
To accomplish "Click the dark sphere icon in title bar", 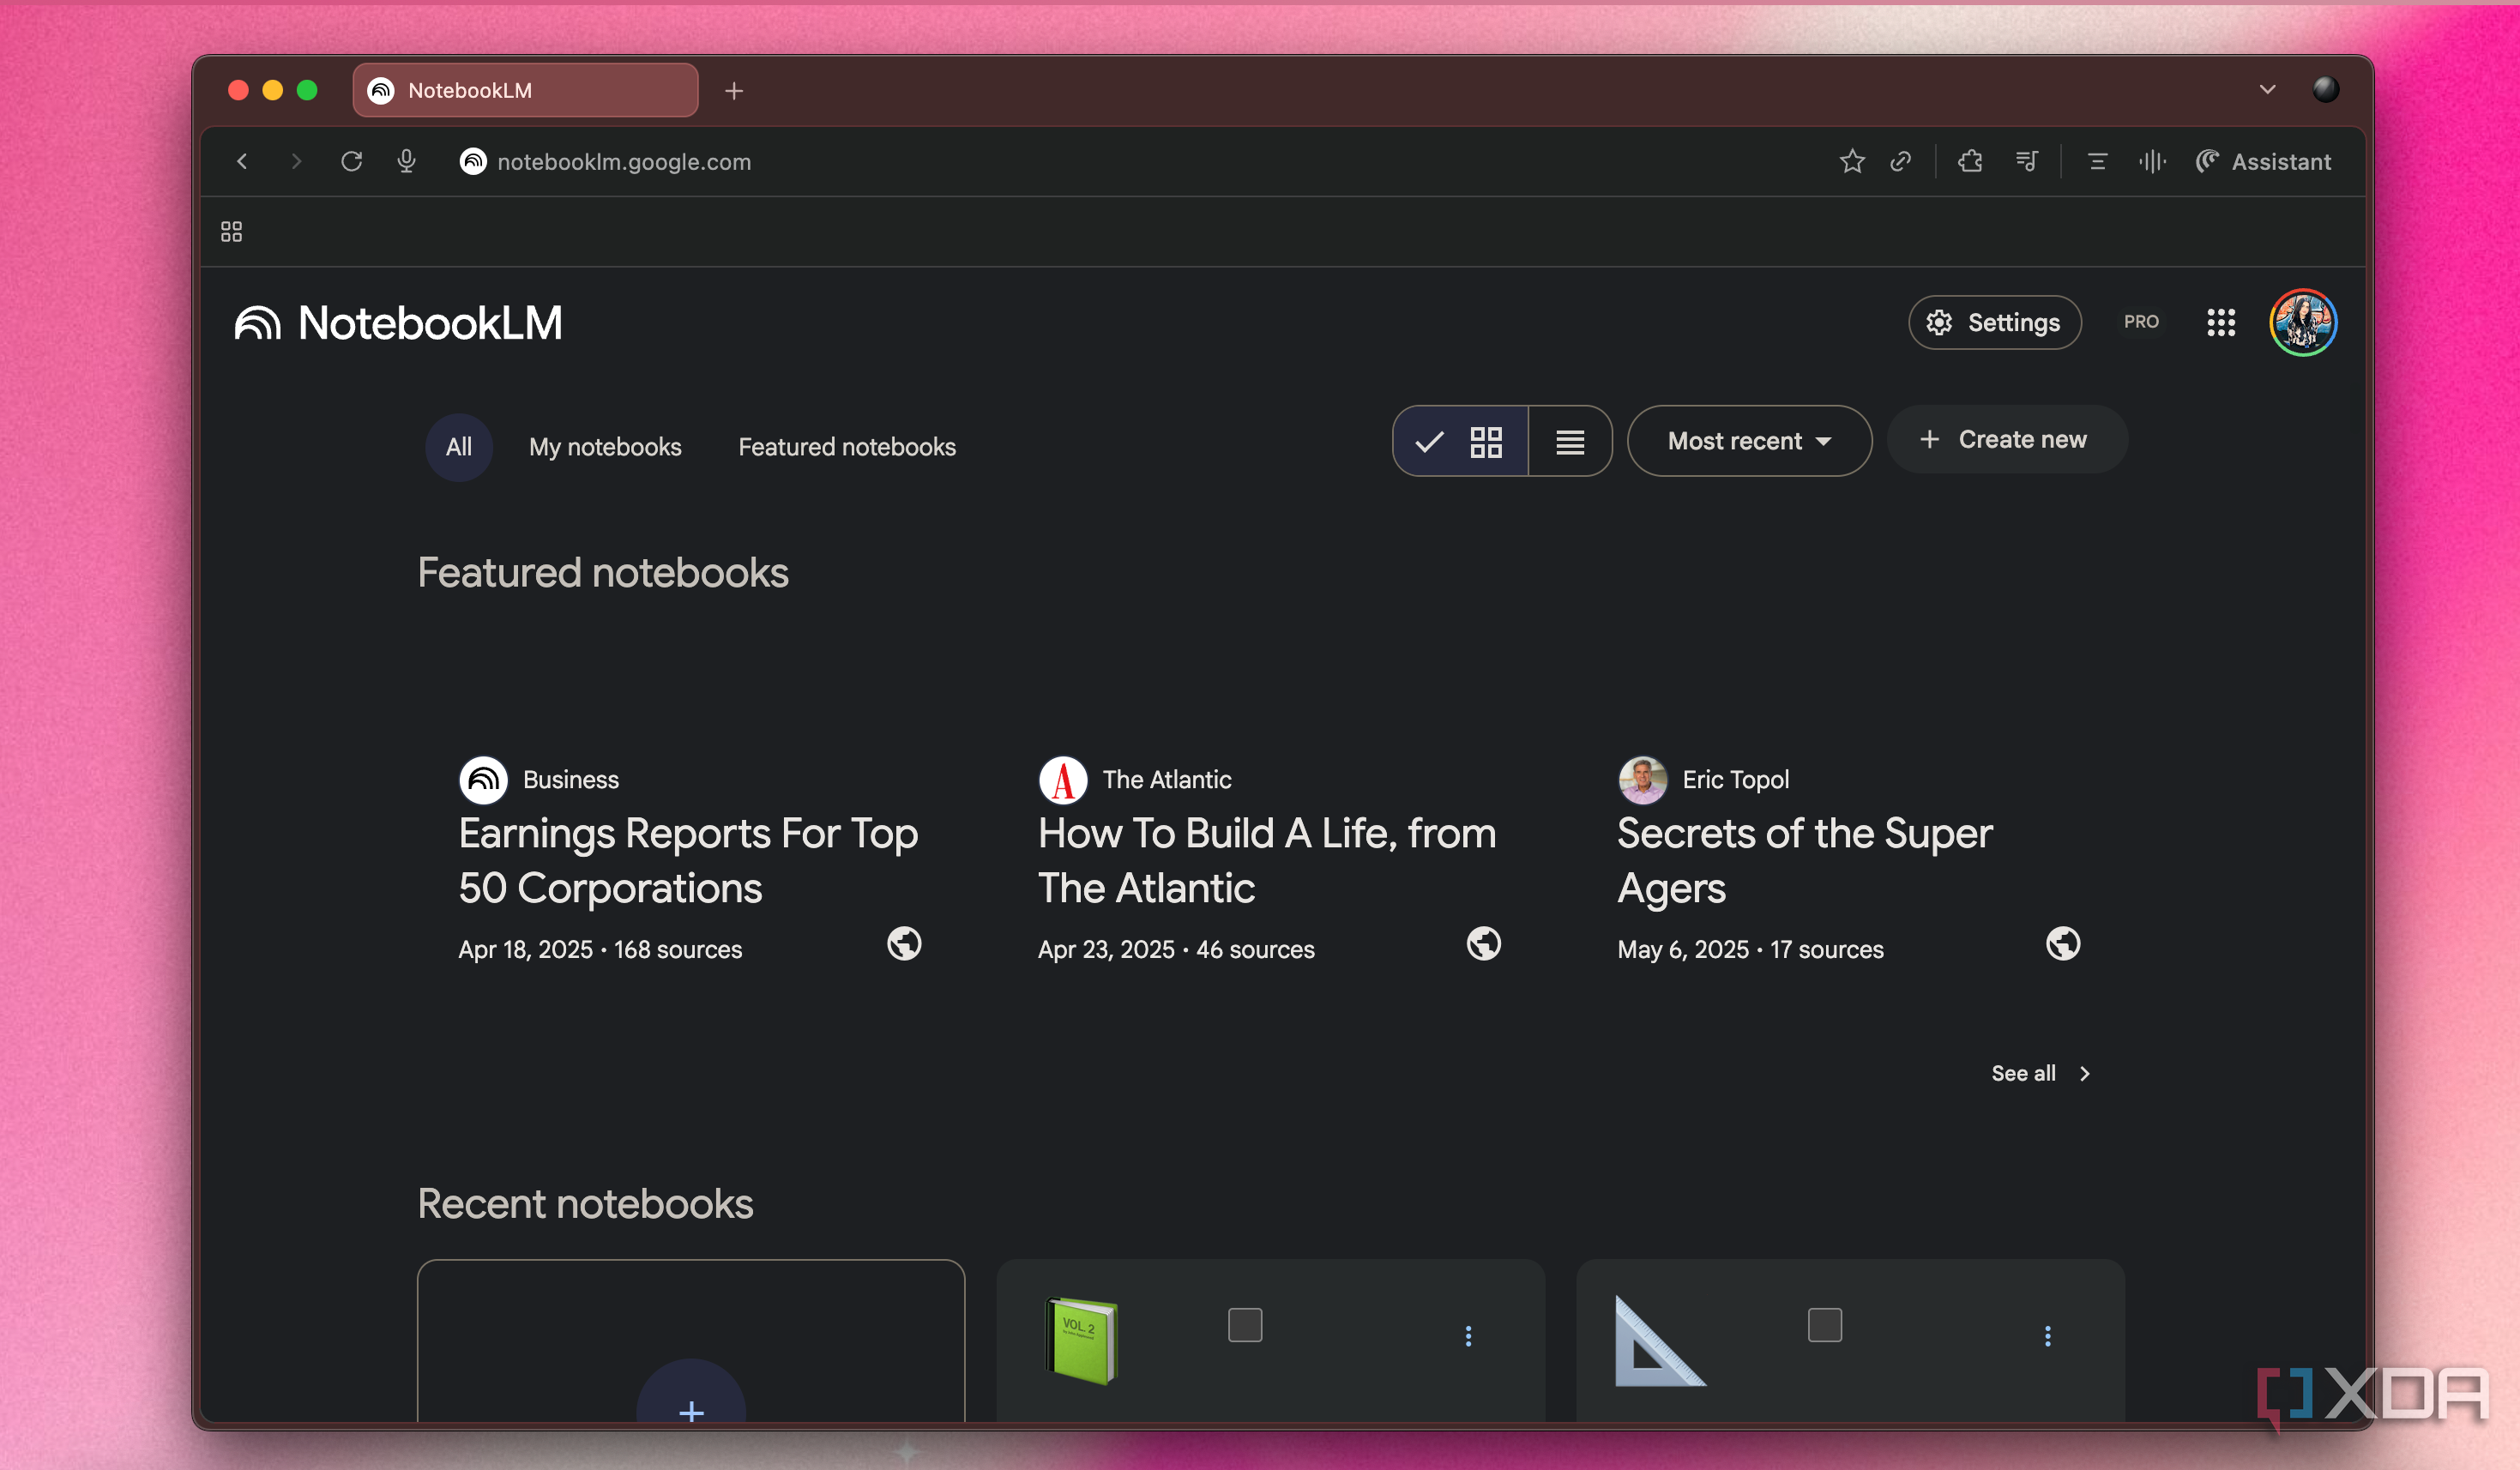I will pos(2326,90).
